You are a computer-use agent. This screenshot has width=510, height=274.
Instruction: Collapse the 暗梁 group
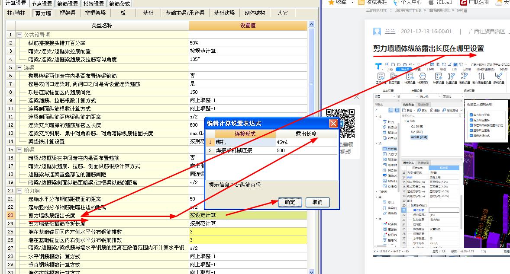(x=19, y=150)
